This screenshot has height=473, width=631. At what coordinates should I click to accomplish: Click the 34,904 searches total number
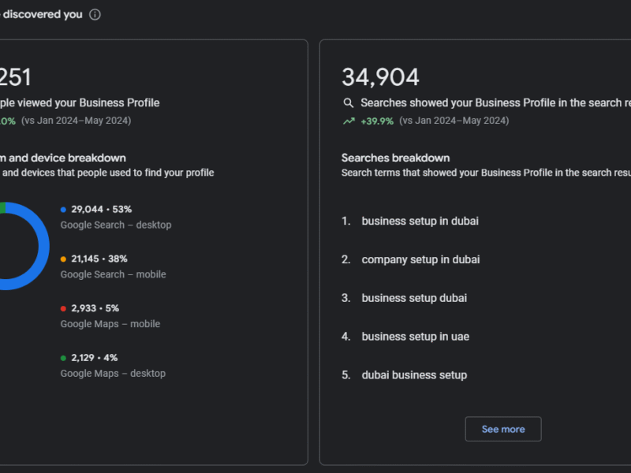[x=380, y=77]
